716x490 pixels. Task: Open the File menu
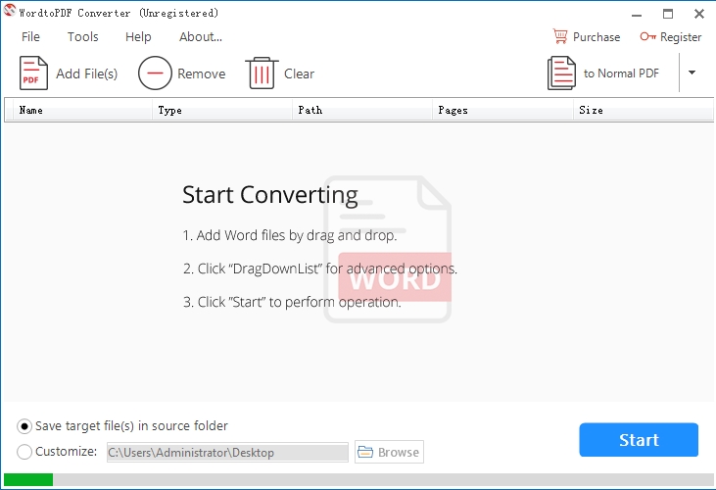tap(30, 36)
